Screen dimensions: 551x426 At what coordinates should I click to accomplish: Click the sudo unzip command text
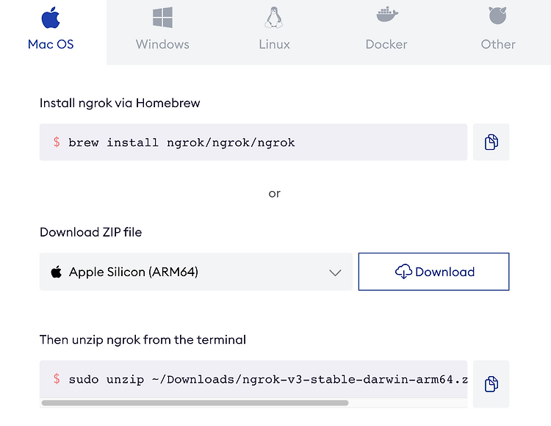(x=267, y=379)
